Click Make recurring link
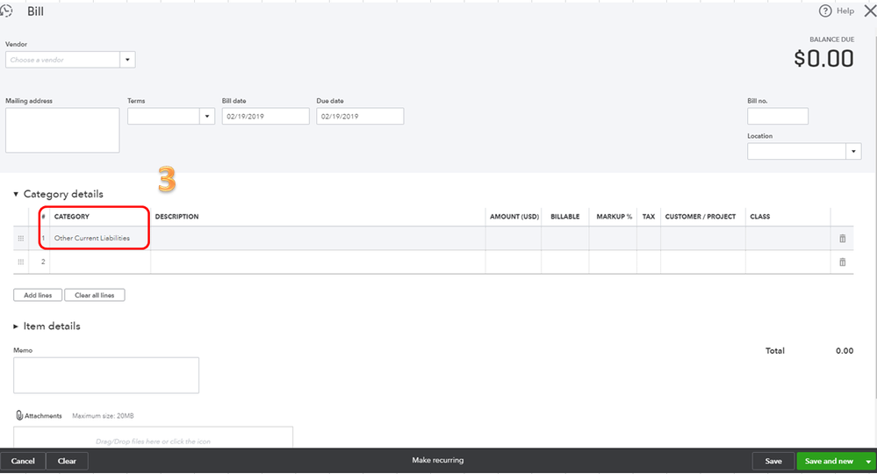The height and width of the screenshot is (474, 877). 438,460
